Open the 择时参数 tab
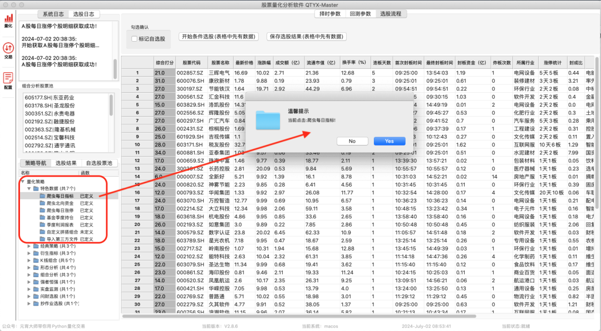This screenshot has width=601, height=331. click(x=330, y=14)
